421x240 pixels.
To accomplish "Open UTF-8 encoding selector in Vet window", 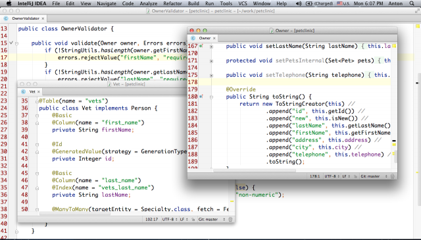I will (170, 220).
